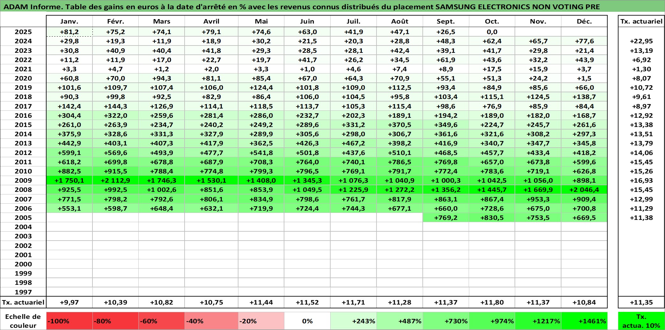Click the +730% green scale cell

(446, 321)
